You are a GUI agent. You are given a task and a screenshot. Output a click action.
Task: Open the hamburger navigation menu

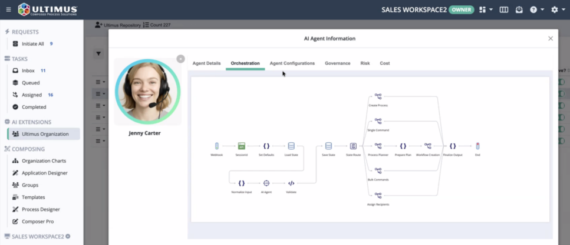[8, 10]
